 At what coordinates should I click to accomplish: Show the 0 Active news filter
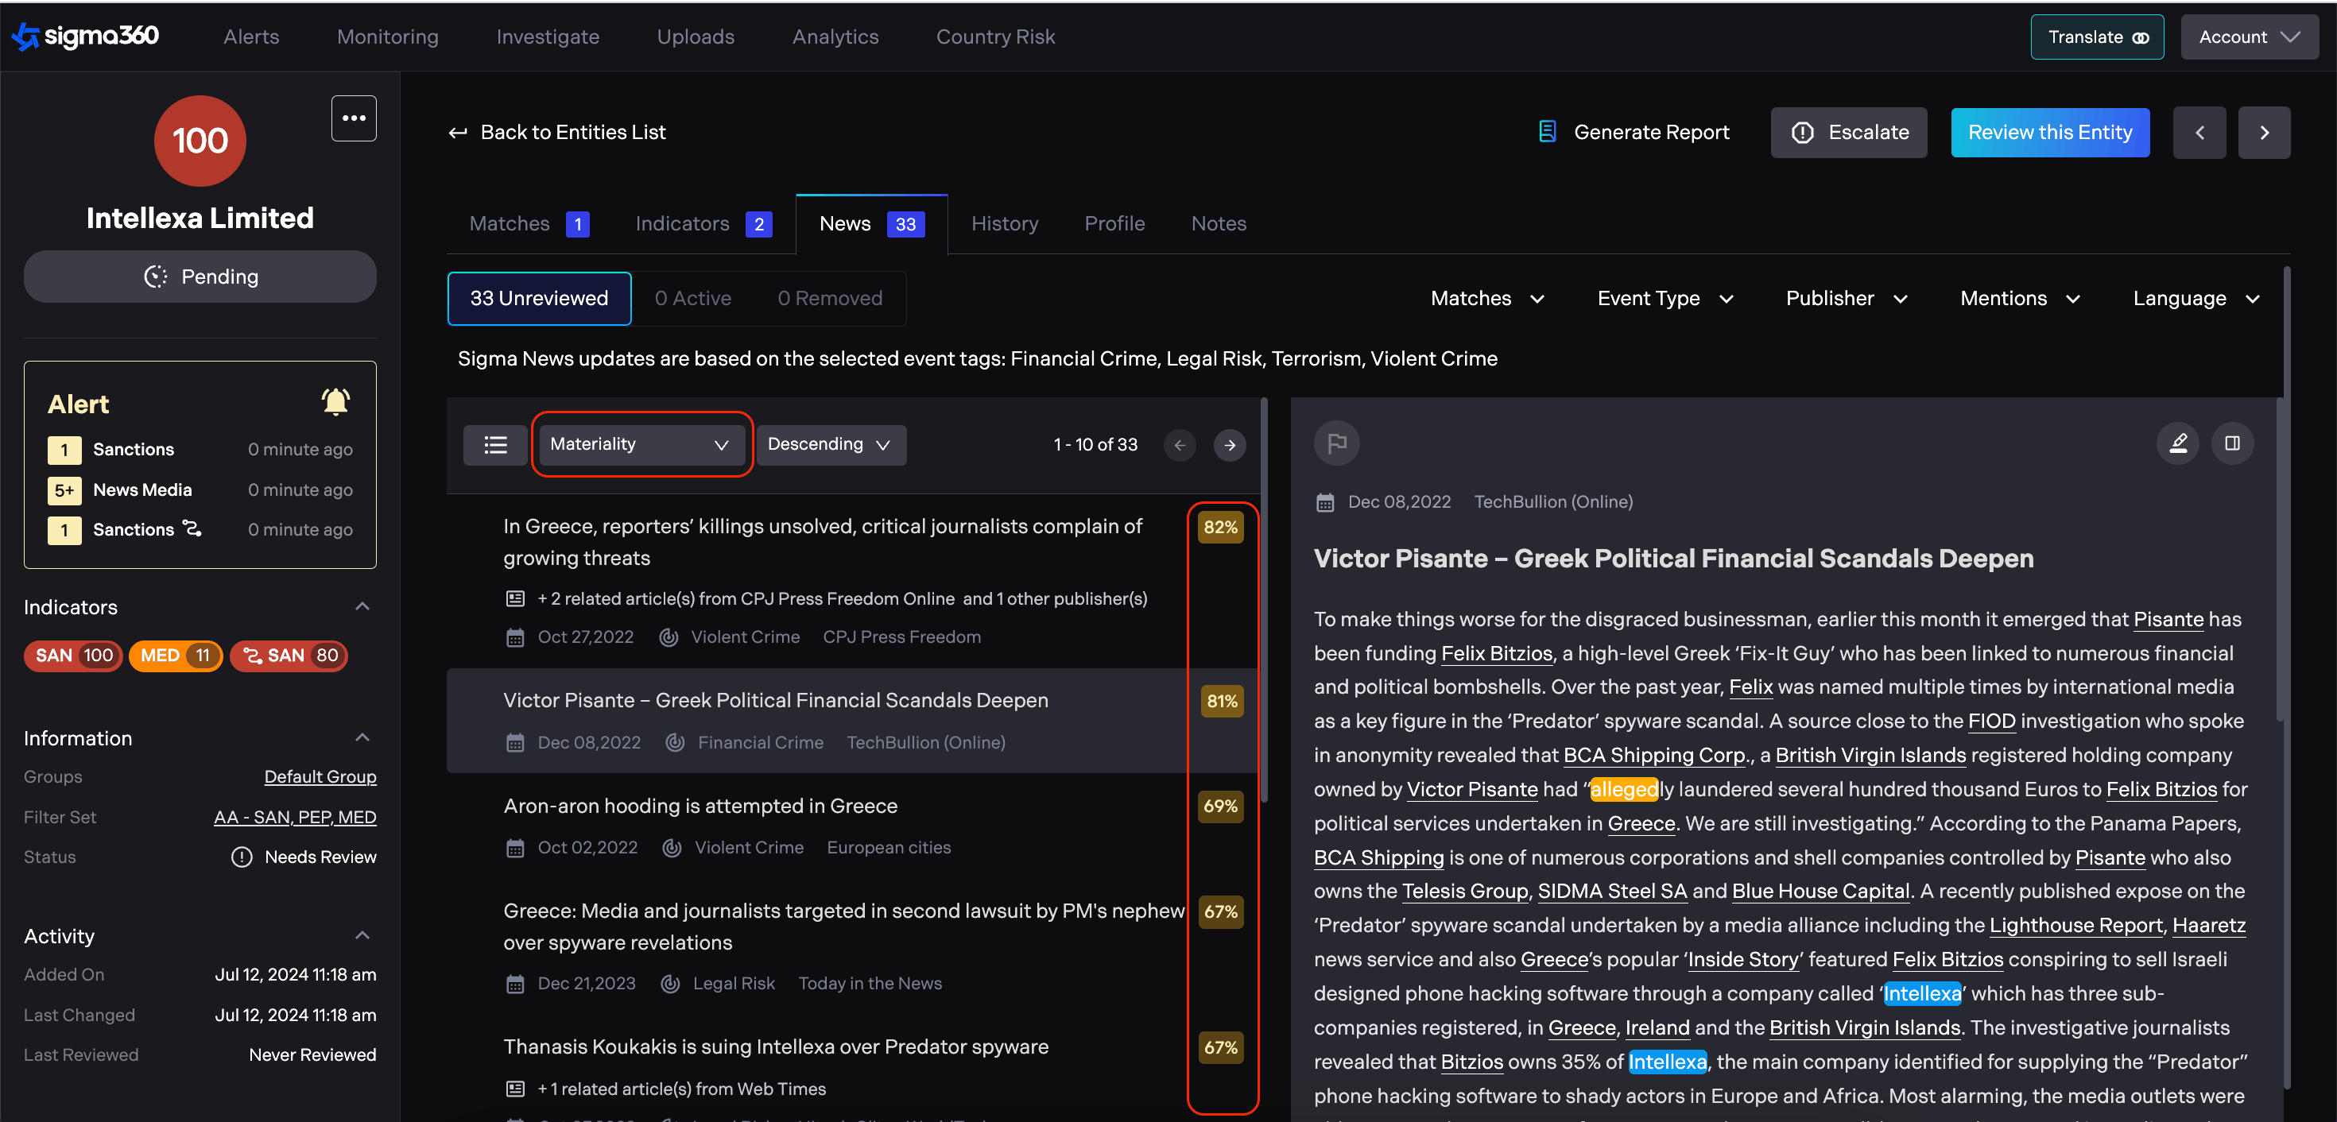click(x=692, y=299)
